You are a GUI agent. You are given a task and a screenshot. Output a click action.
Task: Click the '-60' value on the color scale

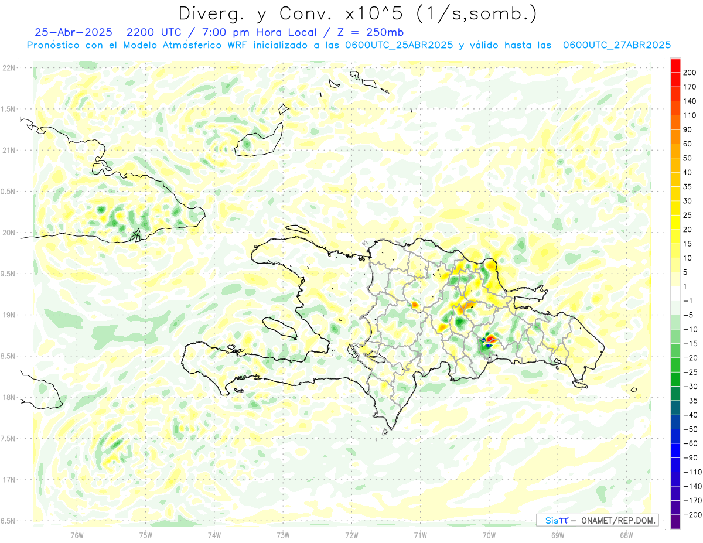690,444
